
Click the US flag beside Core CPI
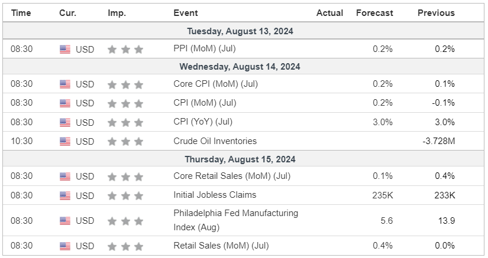(65, 84)
